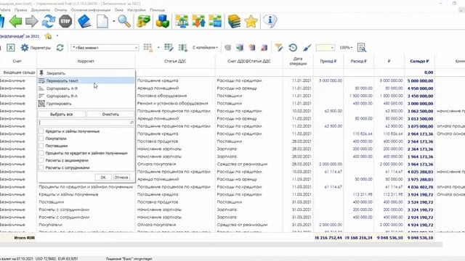Click the horizontal scrollbar below the table
The image size is (465, 261).
[x=221, y=244]
